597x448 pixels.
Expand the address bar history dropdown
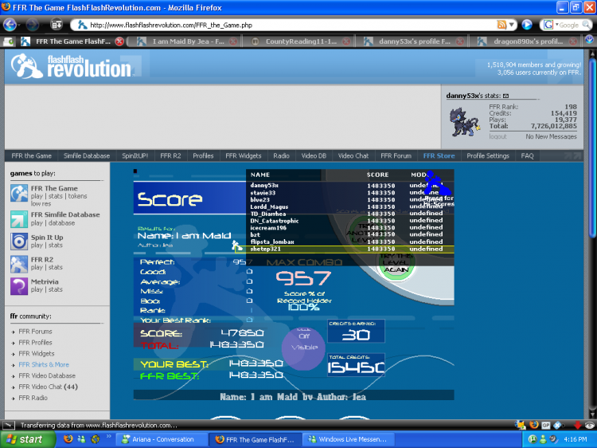coord(512,25)
